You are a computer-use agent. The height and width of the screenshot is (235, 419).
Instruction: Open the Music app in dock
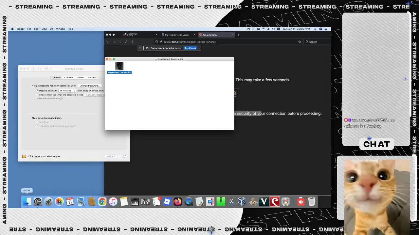(x=113, y=202)
